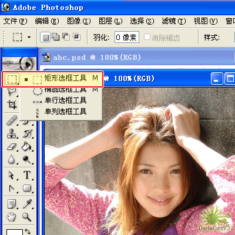Open the 选择(S) menu
The height and width of the screenshot is (235, 235).
142,21
